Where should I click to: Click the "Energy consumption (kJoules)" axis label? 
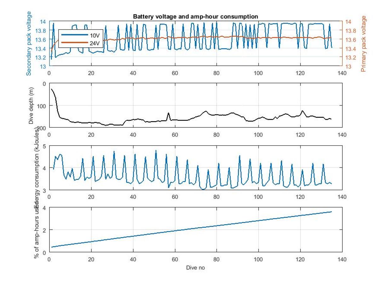(x=37, y=168)
